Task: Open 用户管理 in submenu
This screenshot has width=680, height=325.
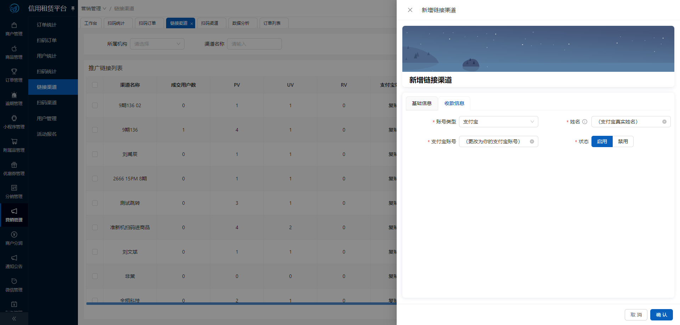Action: coord(53,118)
